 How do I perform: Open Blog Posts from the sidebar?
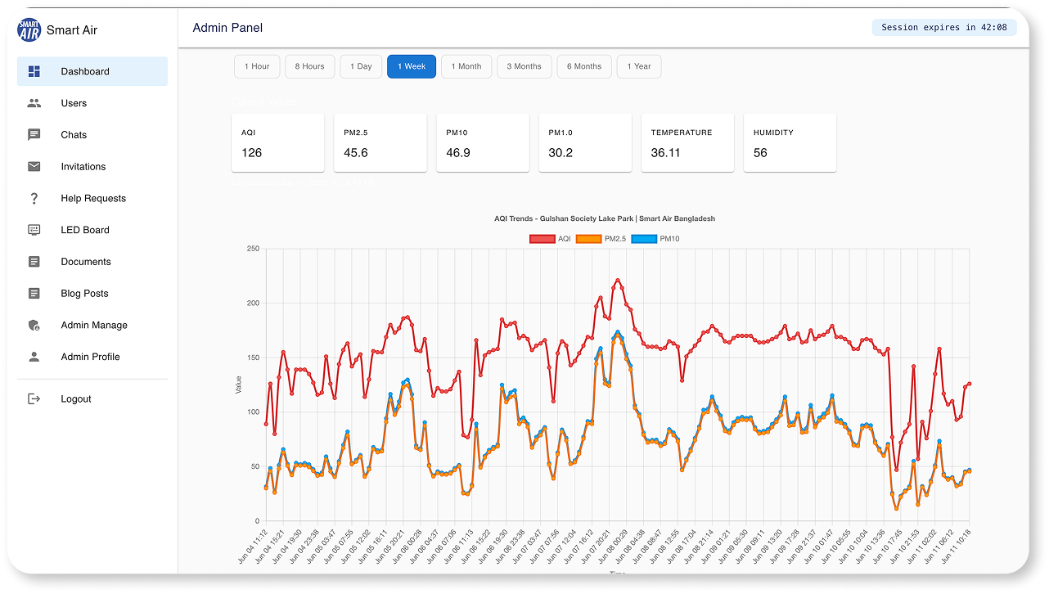tap(92, 294)
